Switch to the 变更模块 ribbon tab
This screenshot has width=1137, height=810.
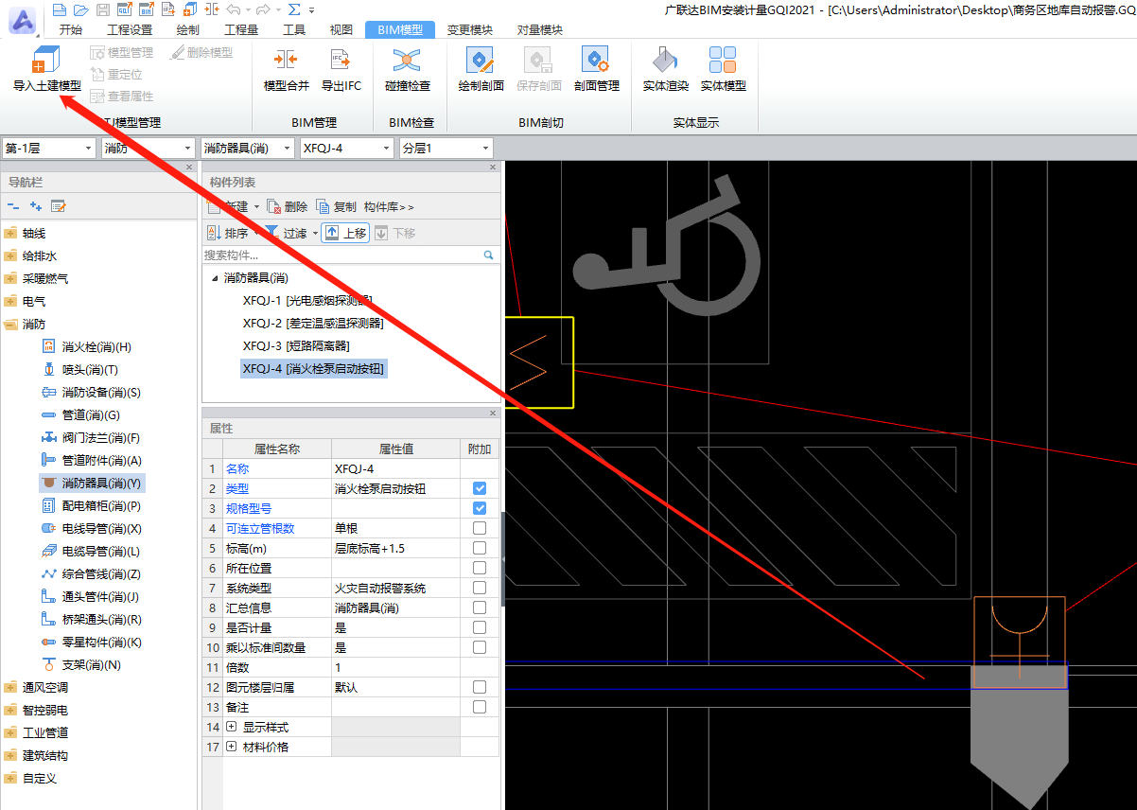click(x=470, y=29)
